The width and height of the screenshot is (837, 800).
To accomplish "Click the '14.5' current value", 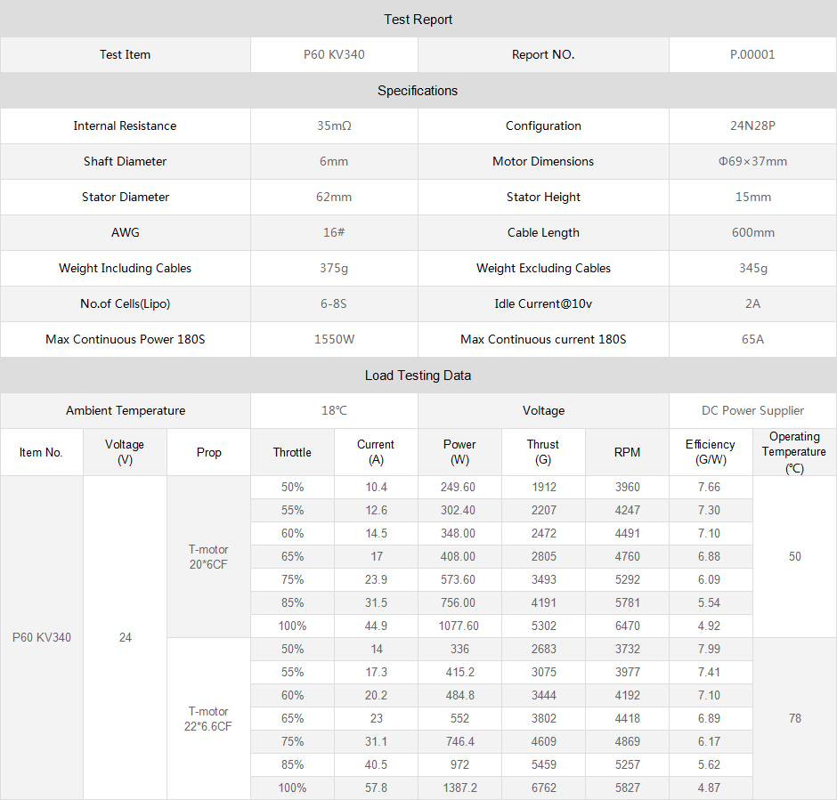I will pos(377,533).
